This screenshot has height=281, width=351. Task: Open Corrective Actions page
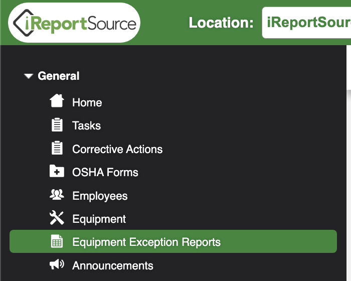tap(117, 149)
